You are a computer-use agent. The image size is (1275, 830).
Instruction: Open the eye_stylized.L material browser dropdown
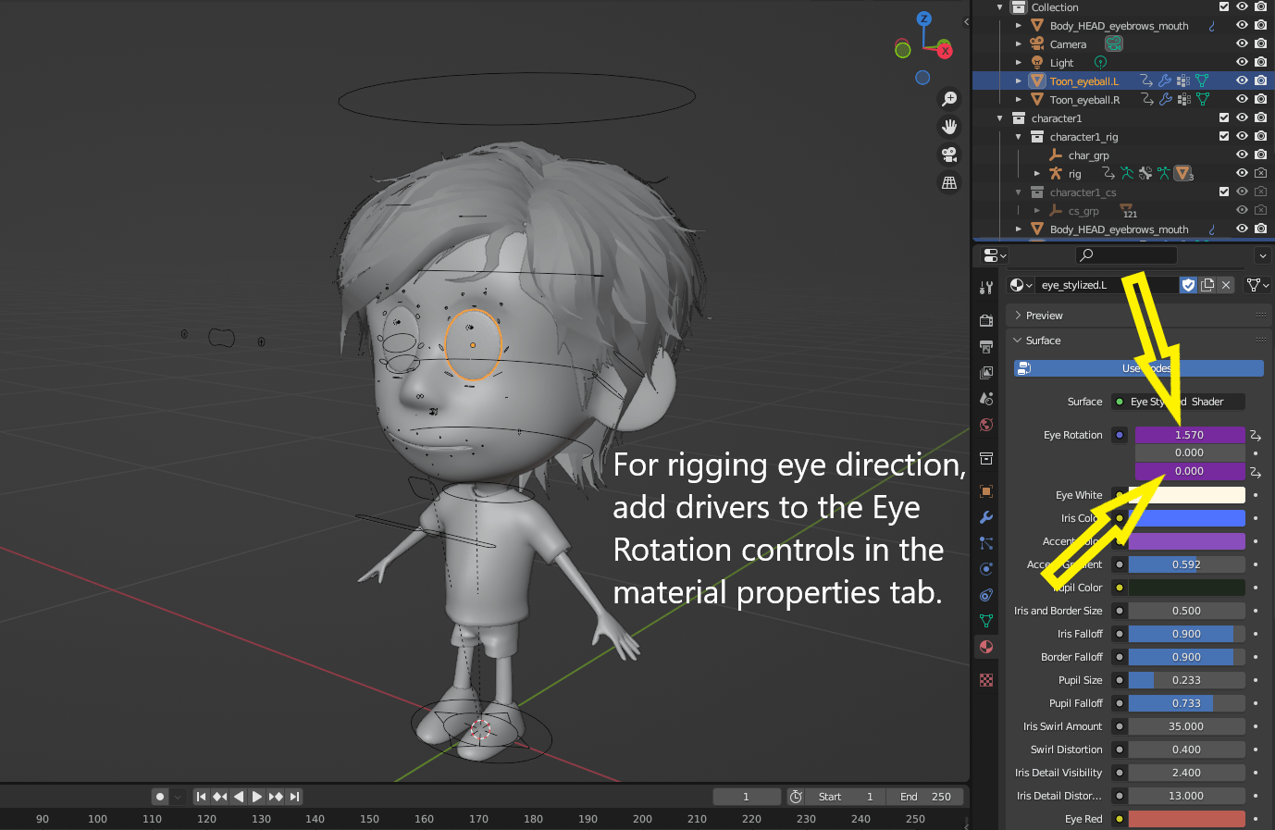click(x=1021, y=284)
